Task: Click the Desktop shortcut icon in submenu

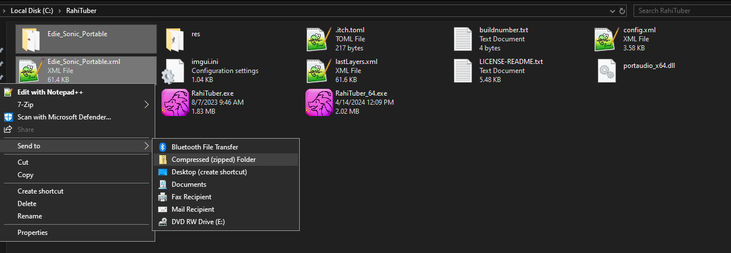Action: point(163,172)
